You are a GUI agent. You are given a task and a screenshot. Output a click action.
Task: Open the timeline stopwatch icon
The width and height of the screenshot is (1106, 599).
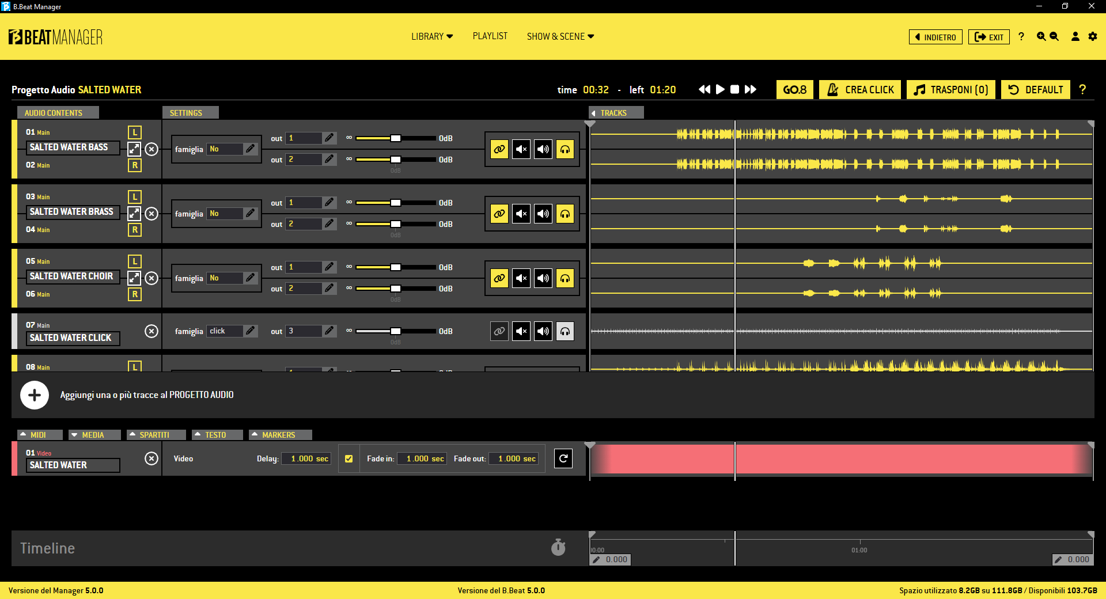[558, 547]
